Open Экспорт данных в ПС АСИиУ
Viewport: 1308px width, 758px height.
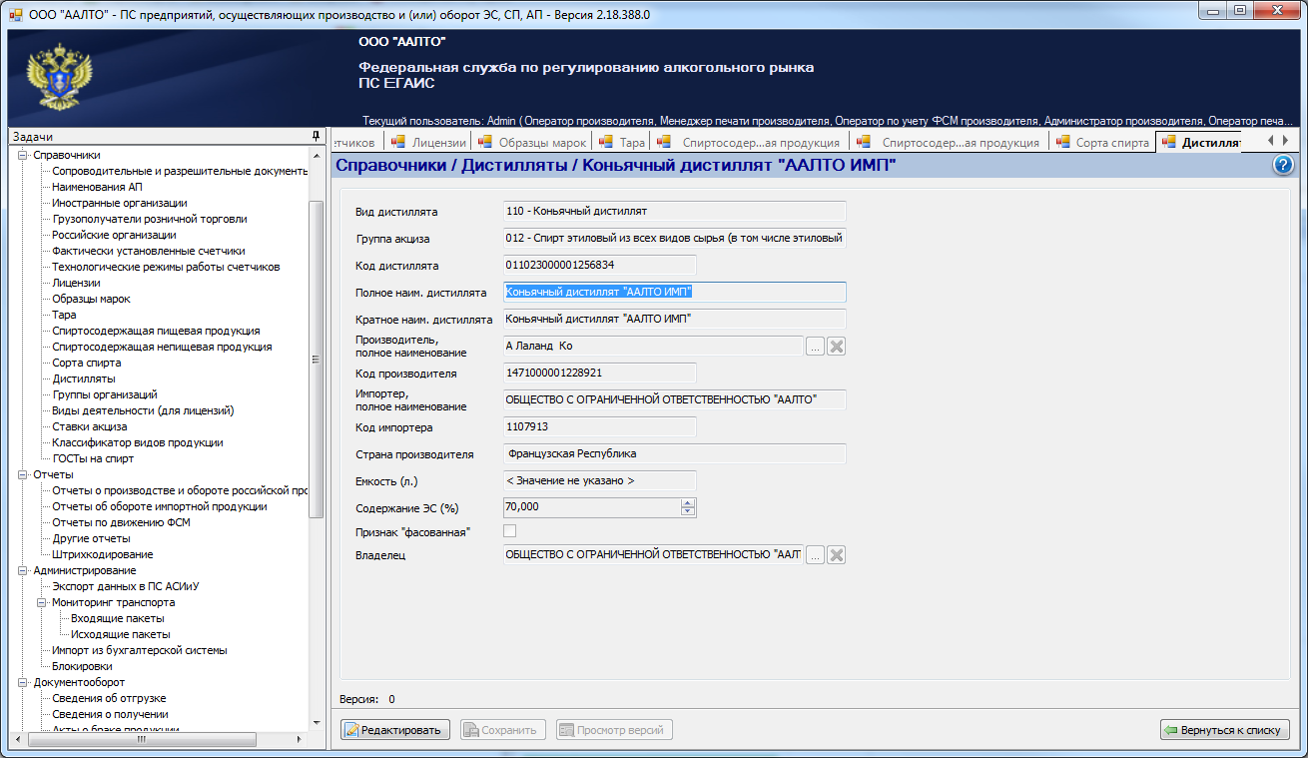[126, 586]
